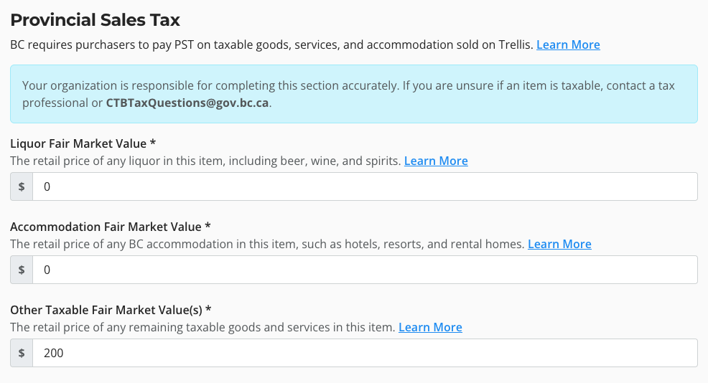Open the Learn More link about PST on Trellis
Viewport: 708px width, 383px height.
568,44
